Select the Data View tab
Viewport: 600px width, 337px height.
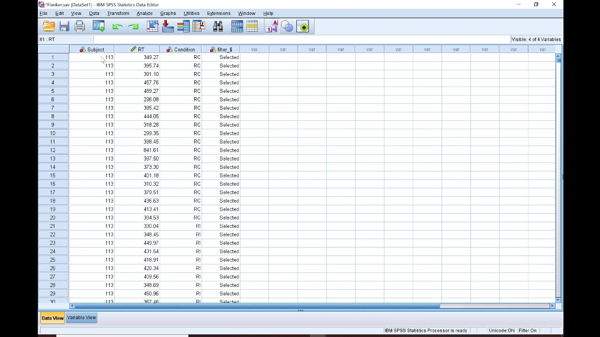click(x=52, y=318)
